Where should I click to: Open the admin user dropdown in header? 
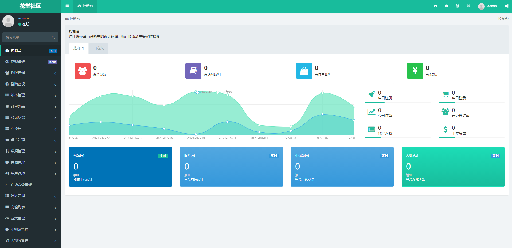(487, 6)
